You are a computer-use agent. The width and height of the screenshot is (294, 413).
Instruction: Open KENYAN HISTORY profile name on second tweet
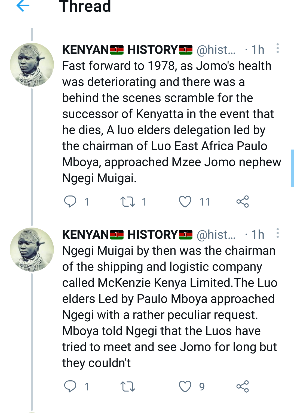(127, 235)
